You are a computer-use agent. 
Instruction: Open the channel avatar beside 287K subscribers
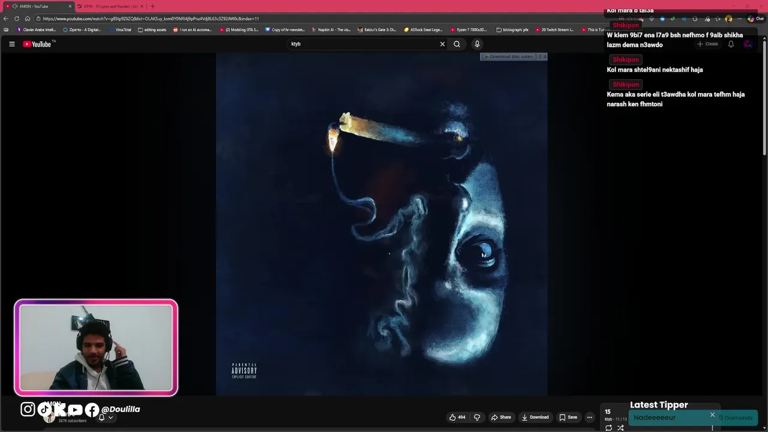pos(49,418)
